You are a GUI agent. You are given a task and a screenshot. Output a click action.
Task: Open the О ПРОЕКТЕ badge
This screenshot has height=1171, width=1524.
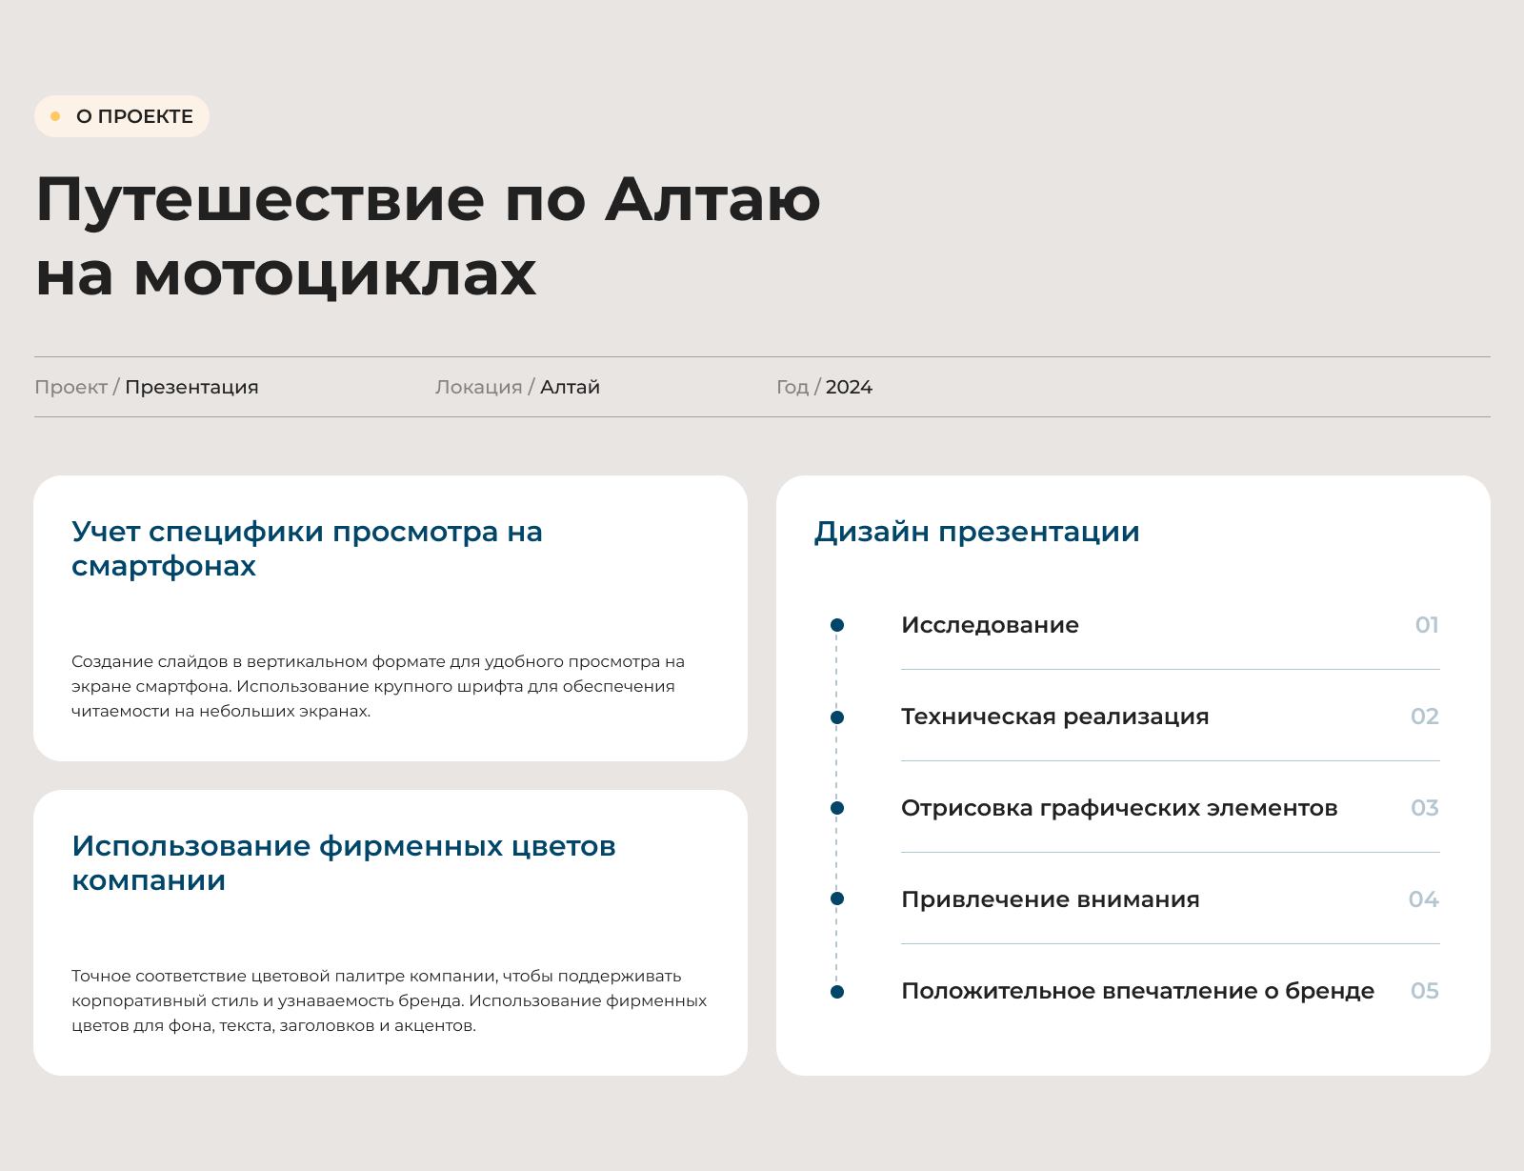(120, 115)
